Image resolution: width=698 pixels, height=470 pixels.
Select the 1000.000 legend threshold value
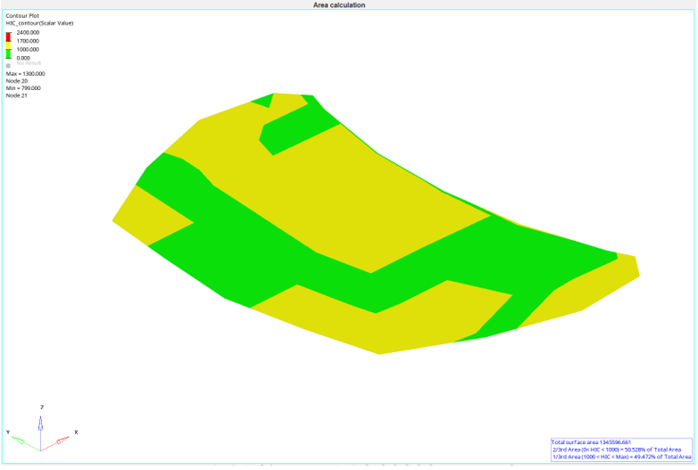pyautogui.click(x=28, y=49)
